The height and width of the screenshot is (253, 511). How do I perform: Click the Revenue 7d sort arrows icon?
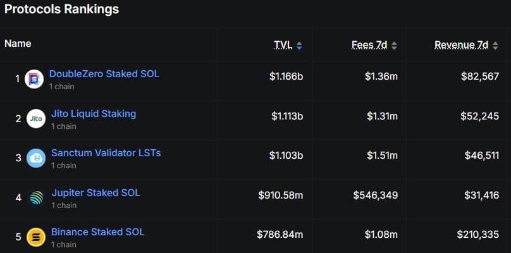pos(495,46)
